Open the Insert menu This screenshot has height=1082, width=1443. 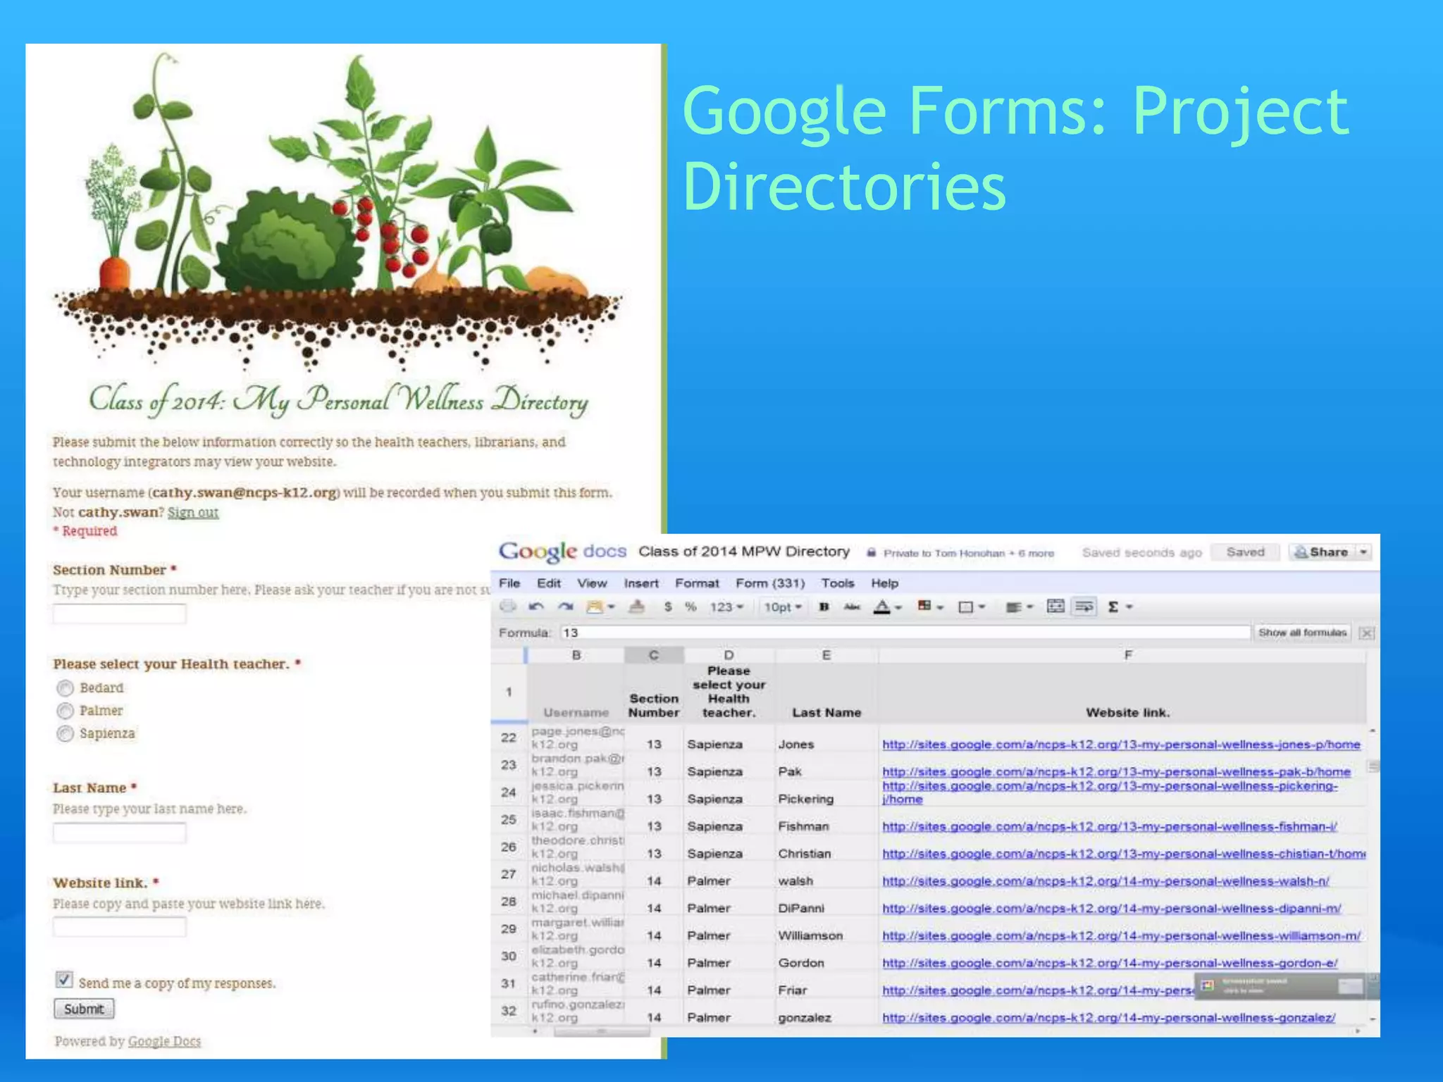point(641,583)
